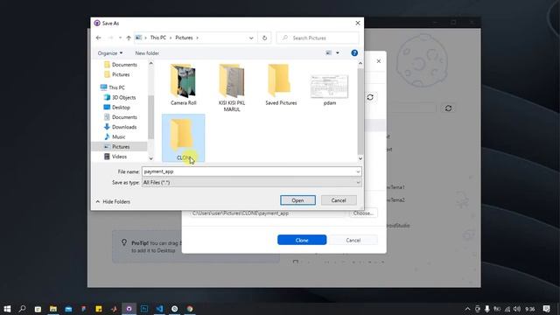
Task: Open GitHub Desktop taskbar icon
Action: tap(129, 309)
